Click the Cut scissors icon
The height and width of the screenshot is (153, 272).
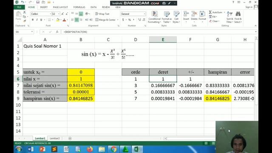pyautogui.click(x=25, y=12)
